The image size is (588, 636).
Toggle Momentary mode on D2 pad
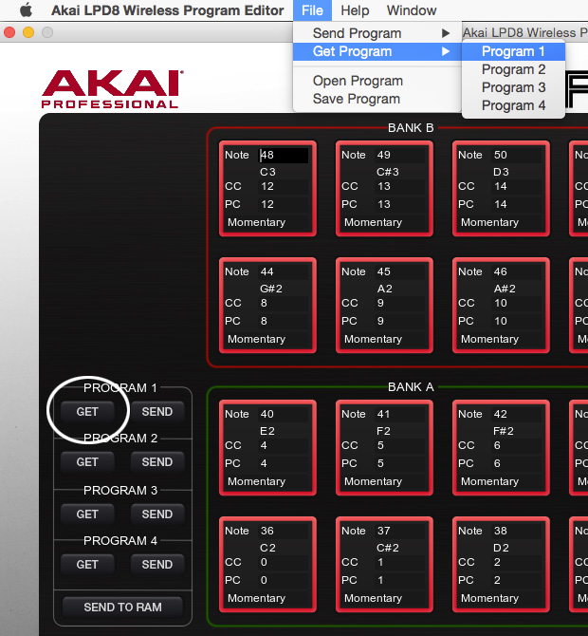pyautogui.click(x=501, y=598)
